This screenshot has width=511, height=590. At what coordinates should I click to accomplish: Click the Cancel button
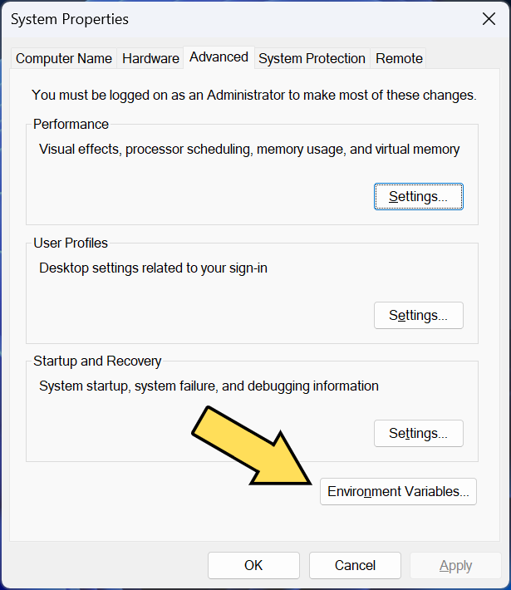(356, 565)
